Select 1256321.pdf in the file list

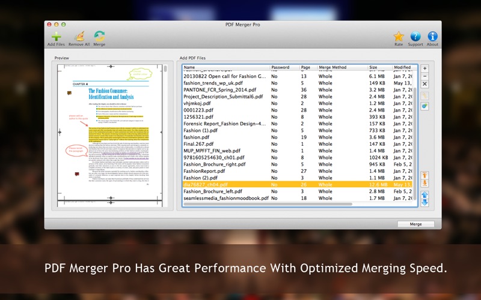point(298,116)
